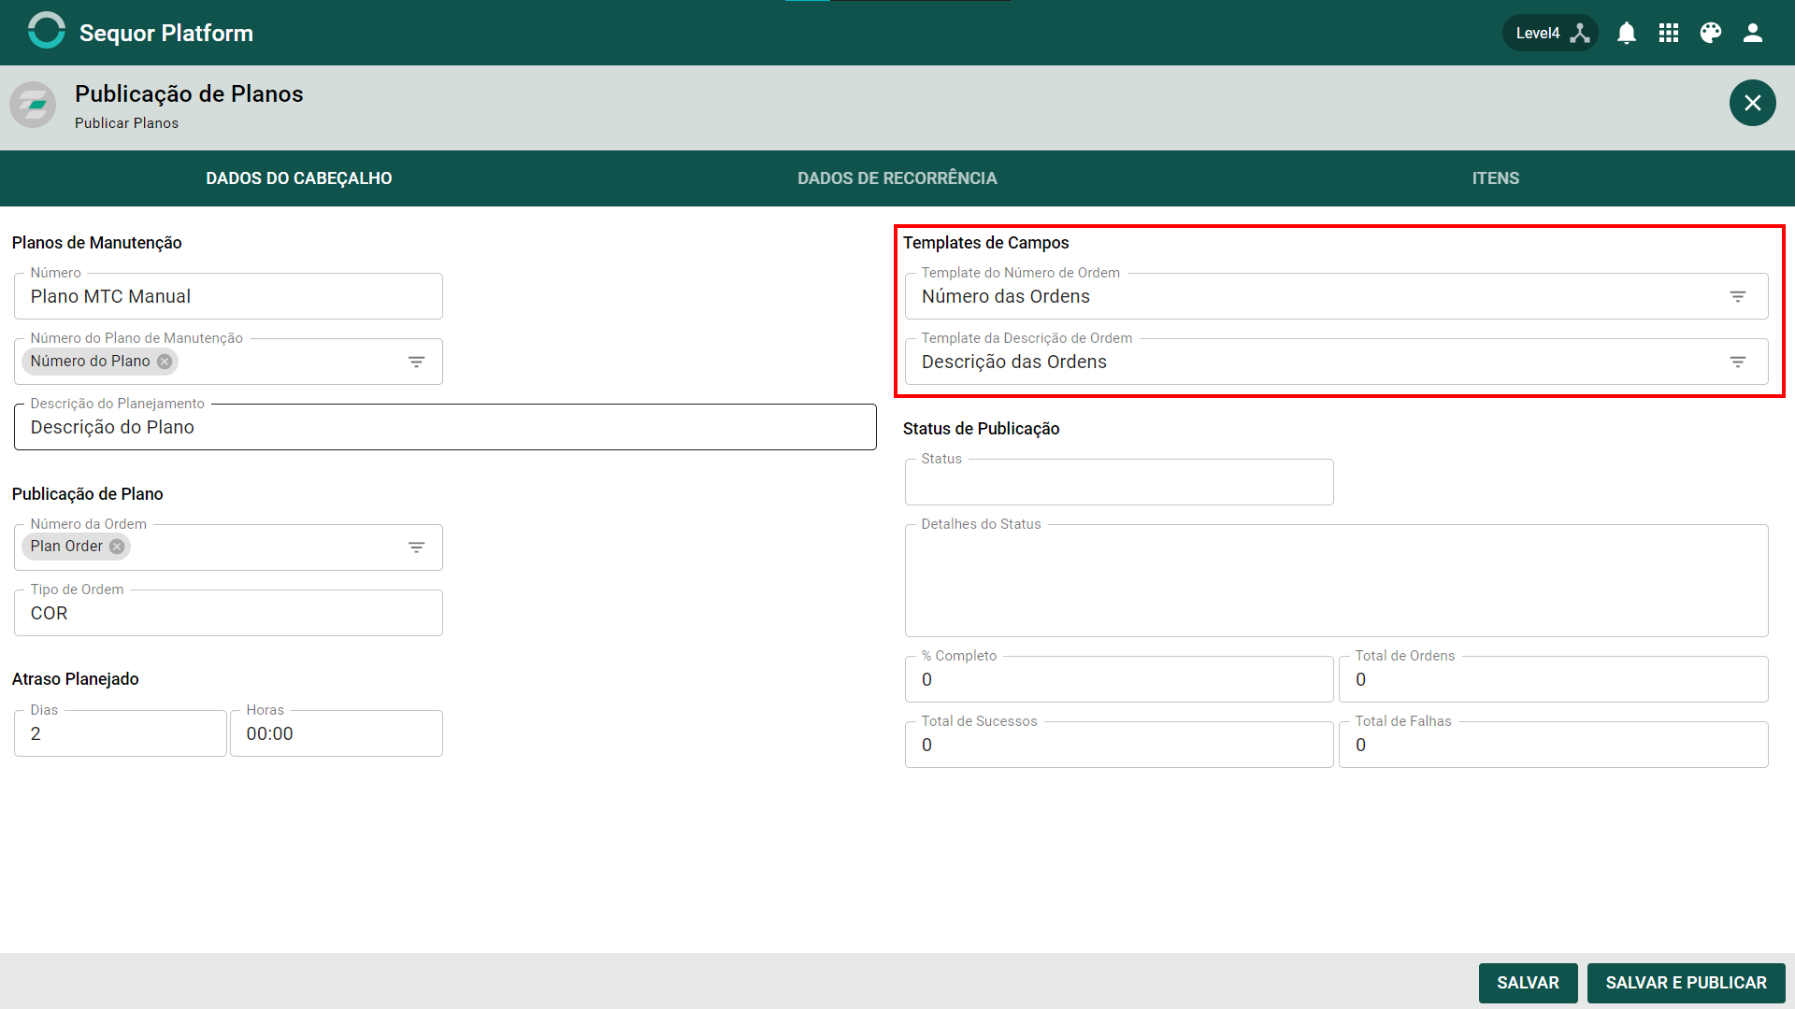1795x1009 pixels.
Task: Switch to Itens tab
Action: (1496, 178)
